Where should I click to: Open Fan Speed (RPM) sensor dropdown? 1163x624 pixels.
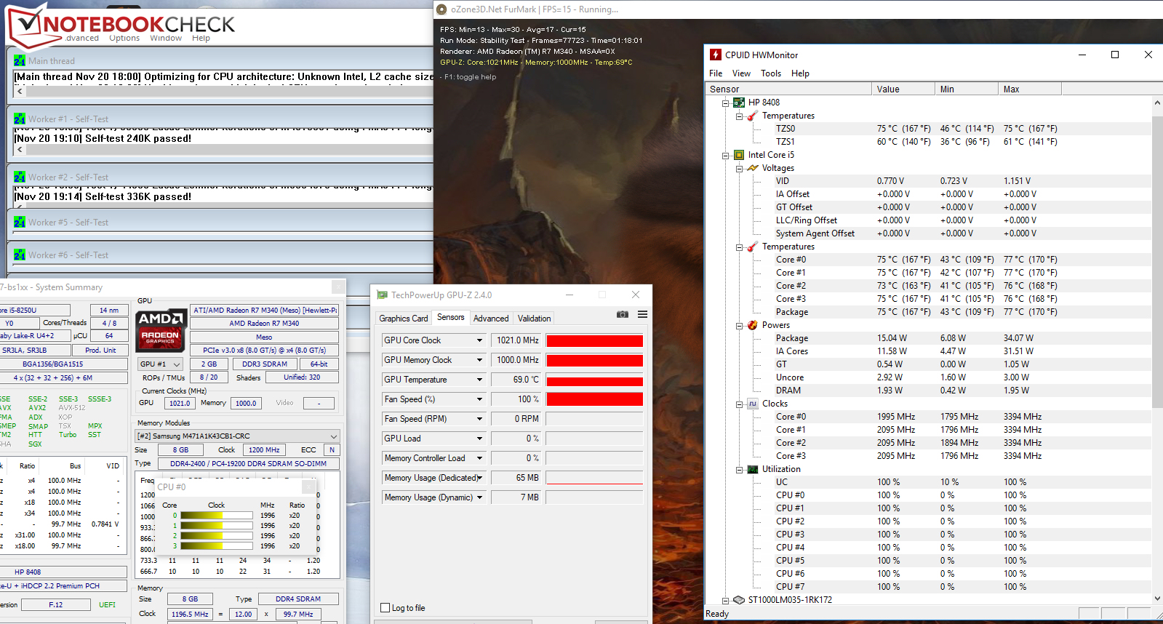point(479,419)
